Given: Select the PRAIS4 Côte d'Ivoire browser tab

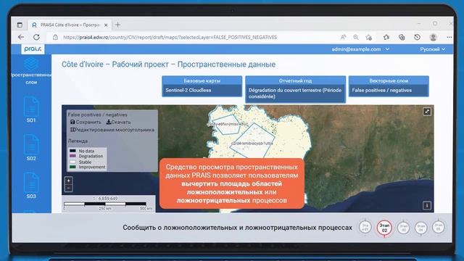Looking at the screenshot, I should pos(70,25).
